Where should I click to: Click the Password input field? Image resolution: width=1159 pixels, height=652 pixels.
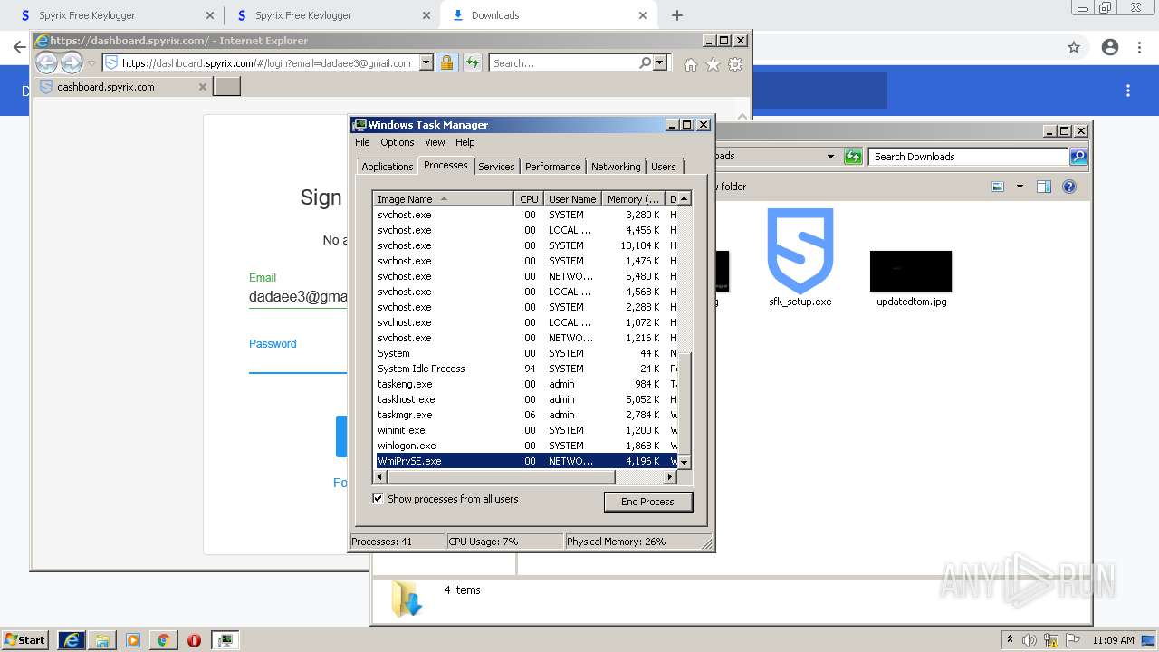(298, 363)
